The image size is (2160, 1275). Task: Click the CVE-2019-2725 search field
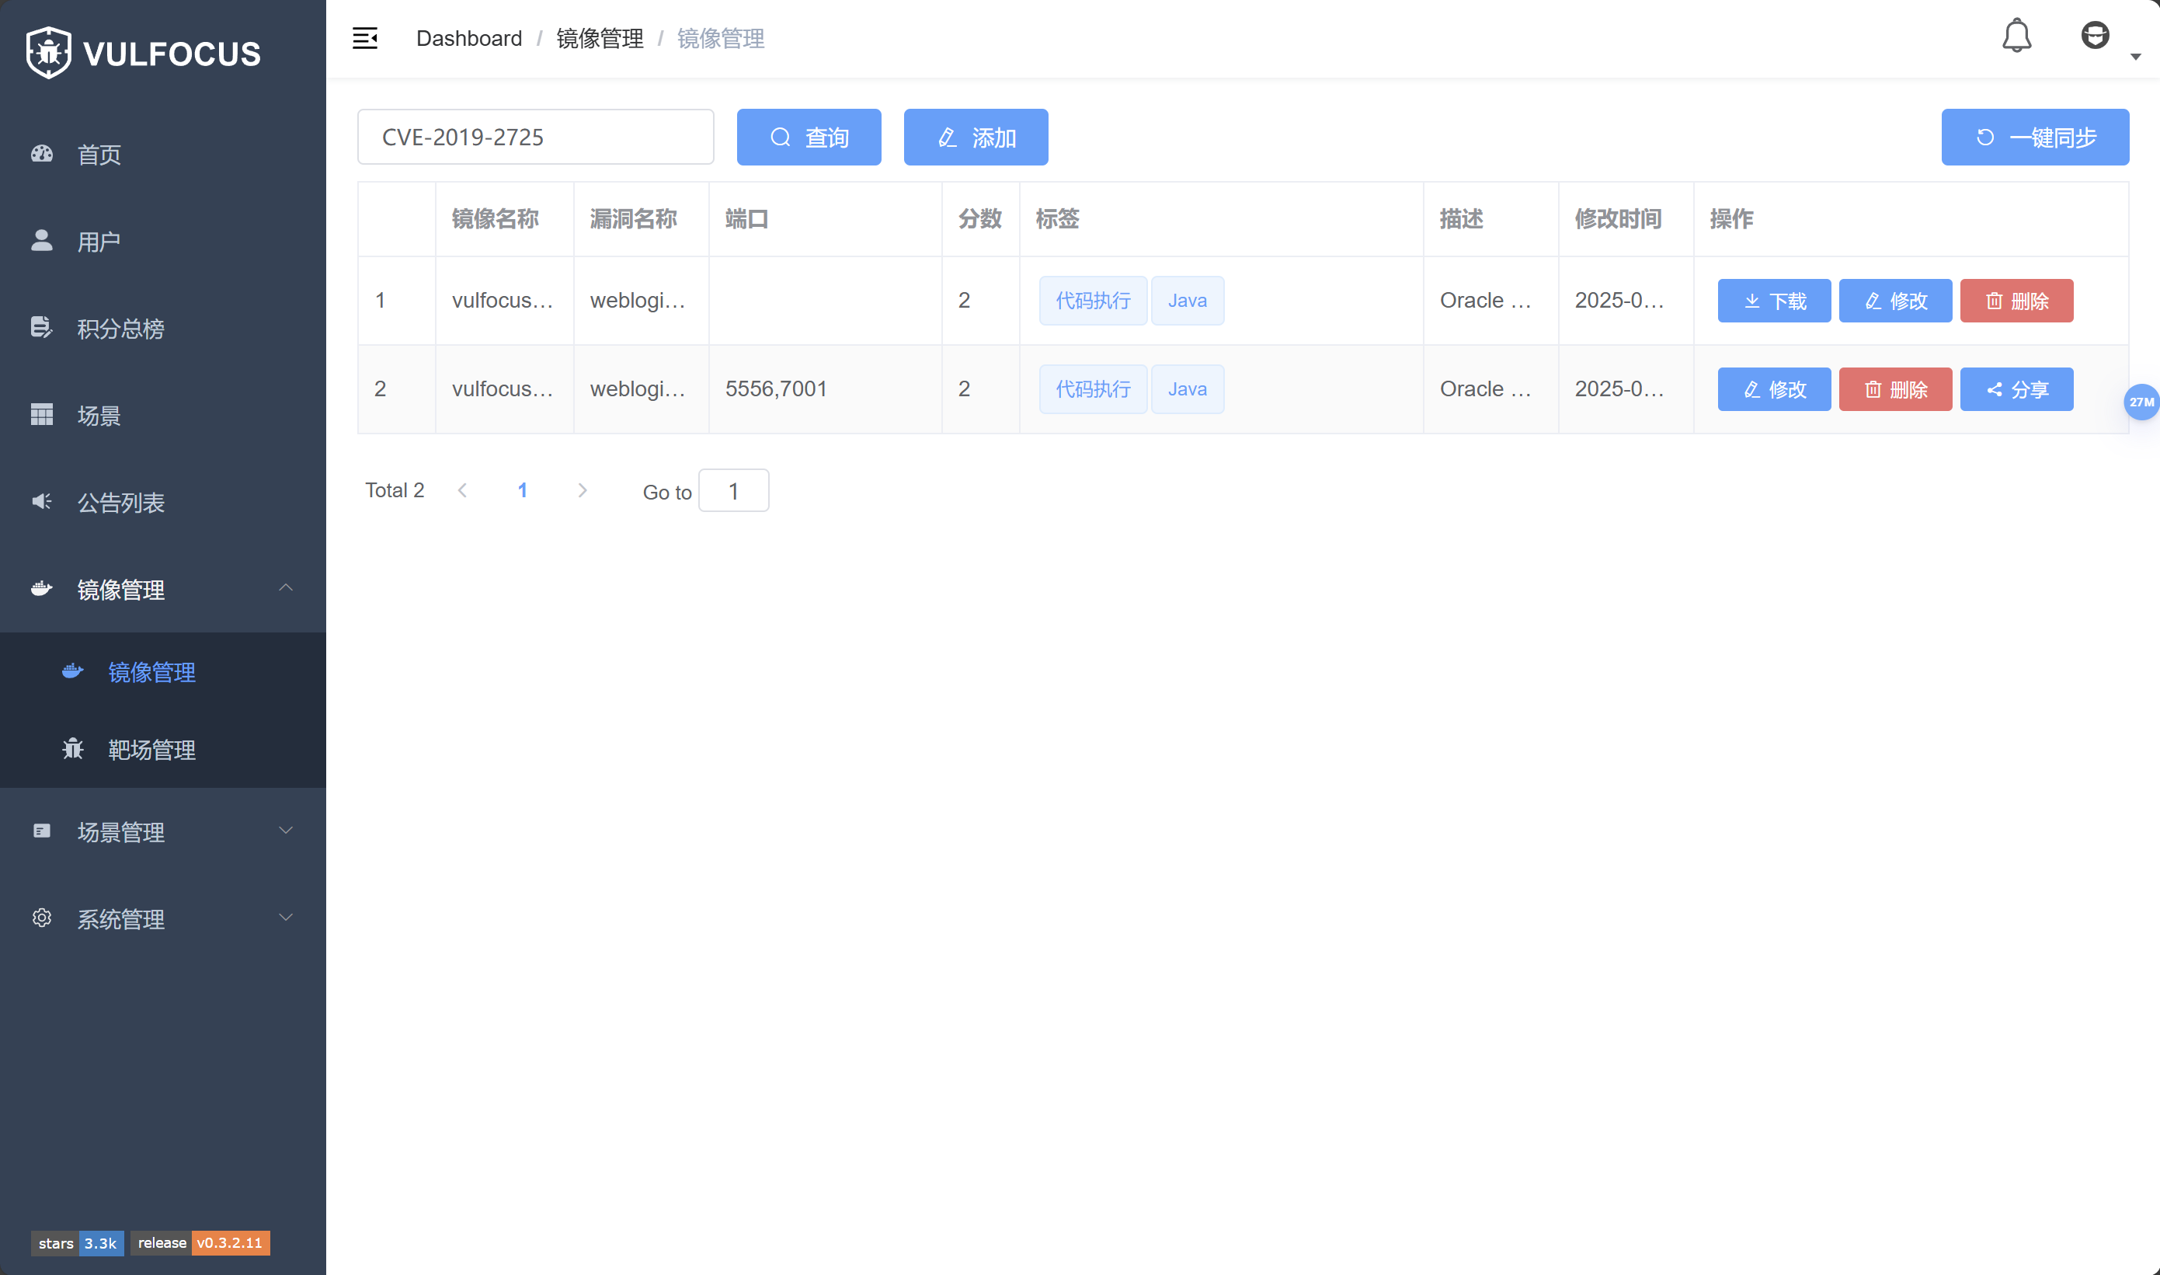tap(535, 138)
